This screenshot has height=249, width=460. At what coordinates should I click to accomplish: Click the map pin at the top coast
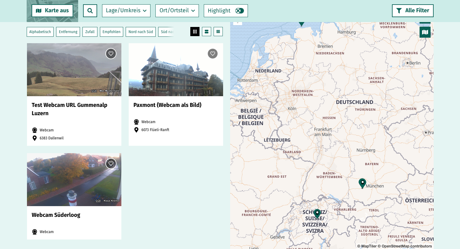pyautogui.click(x=302, y=24)
